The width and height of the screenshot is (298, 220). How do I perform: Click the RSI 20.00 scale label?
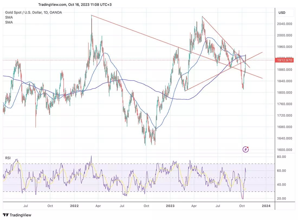(x=281, y=198)
